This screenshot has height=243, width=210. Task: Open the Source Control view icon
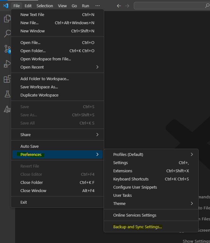[7, 49]
